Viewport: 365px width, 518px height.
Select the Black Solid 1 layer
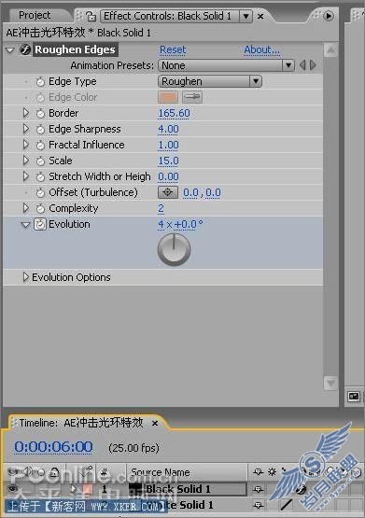point(178,489)
